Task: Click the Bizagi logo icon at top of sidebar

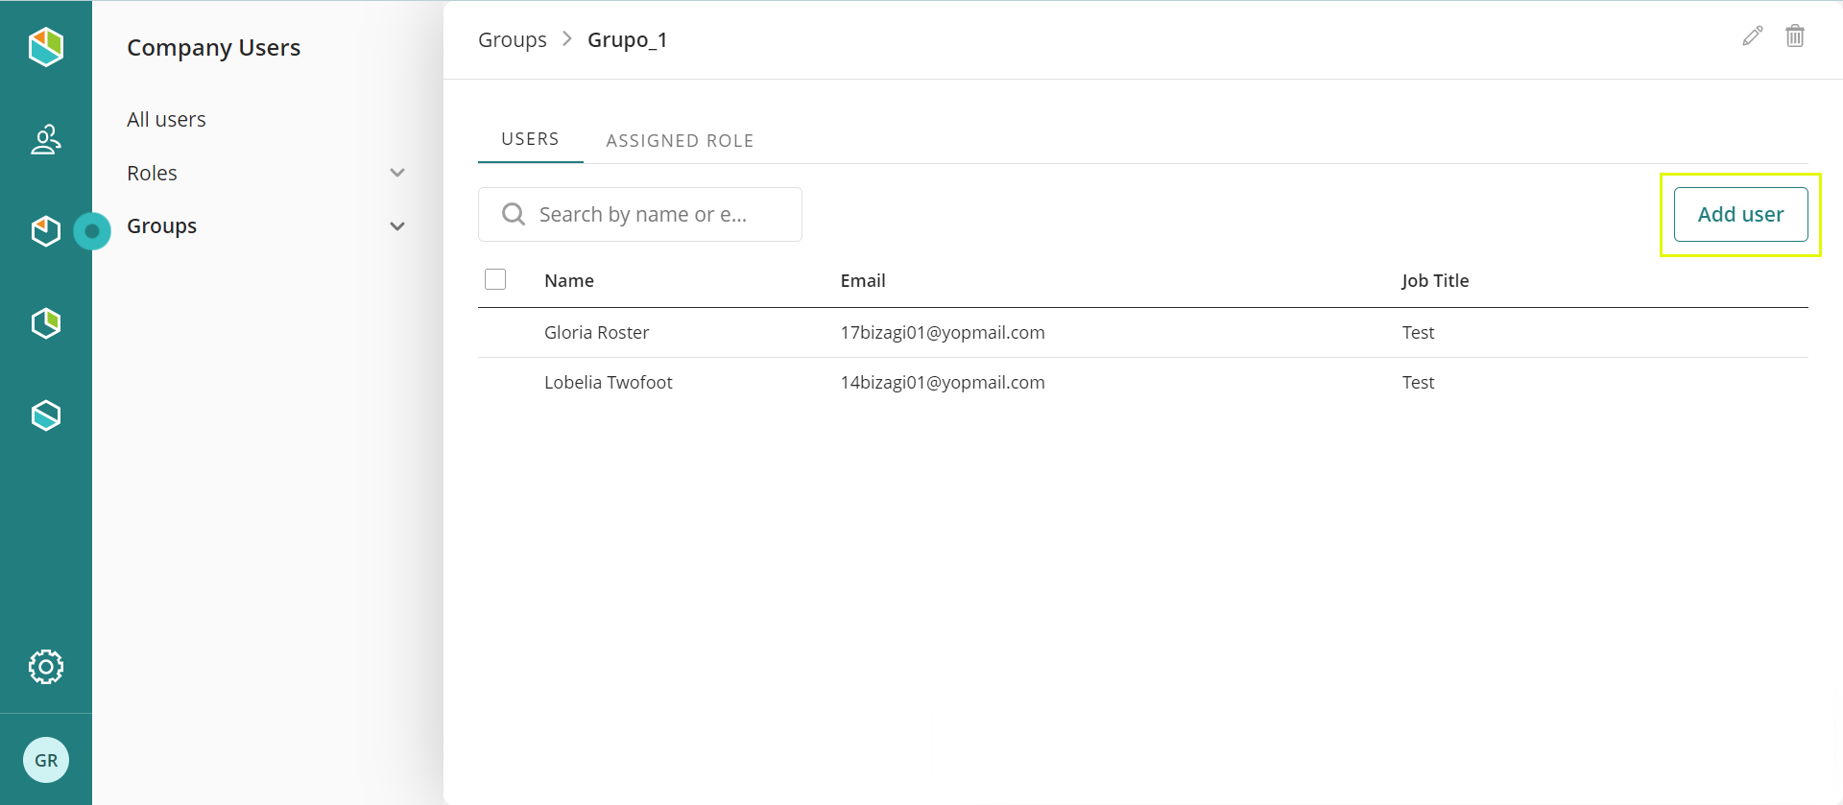Action: click(x=46, y=46)
